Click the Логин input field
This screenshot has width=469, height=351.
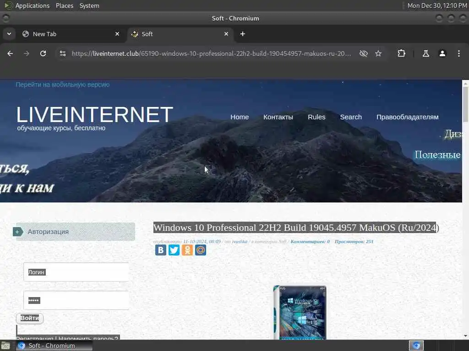click(76, 272)
